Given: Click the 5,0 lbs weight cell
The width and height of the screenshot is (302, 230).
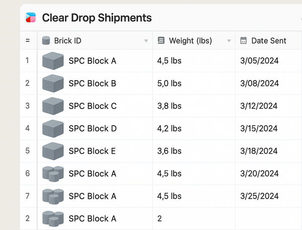Looking at the screenshot, I should coord(169,83).
